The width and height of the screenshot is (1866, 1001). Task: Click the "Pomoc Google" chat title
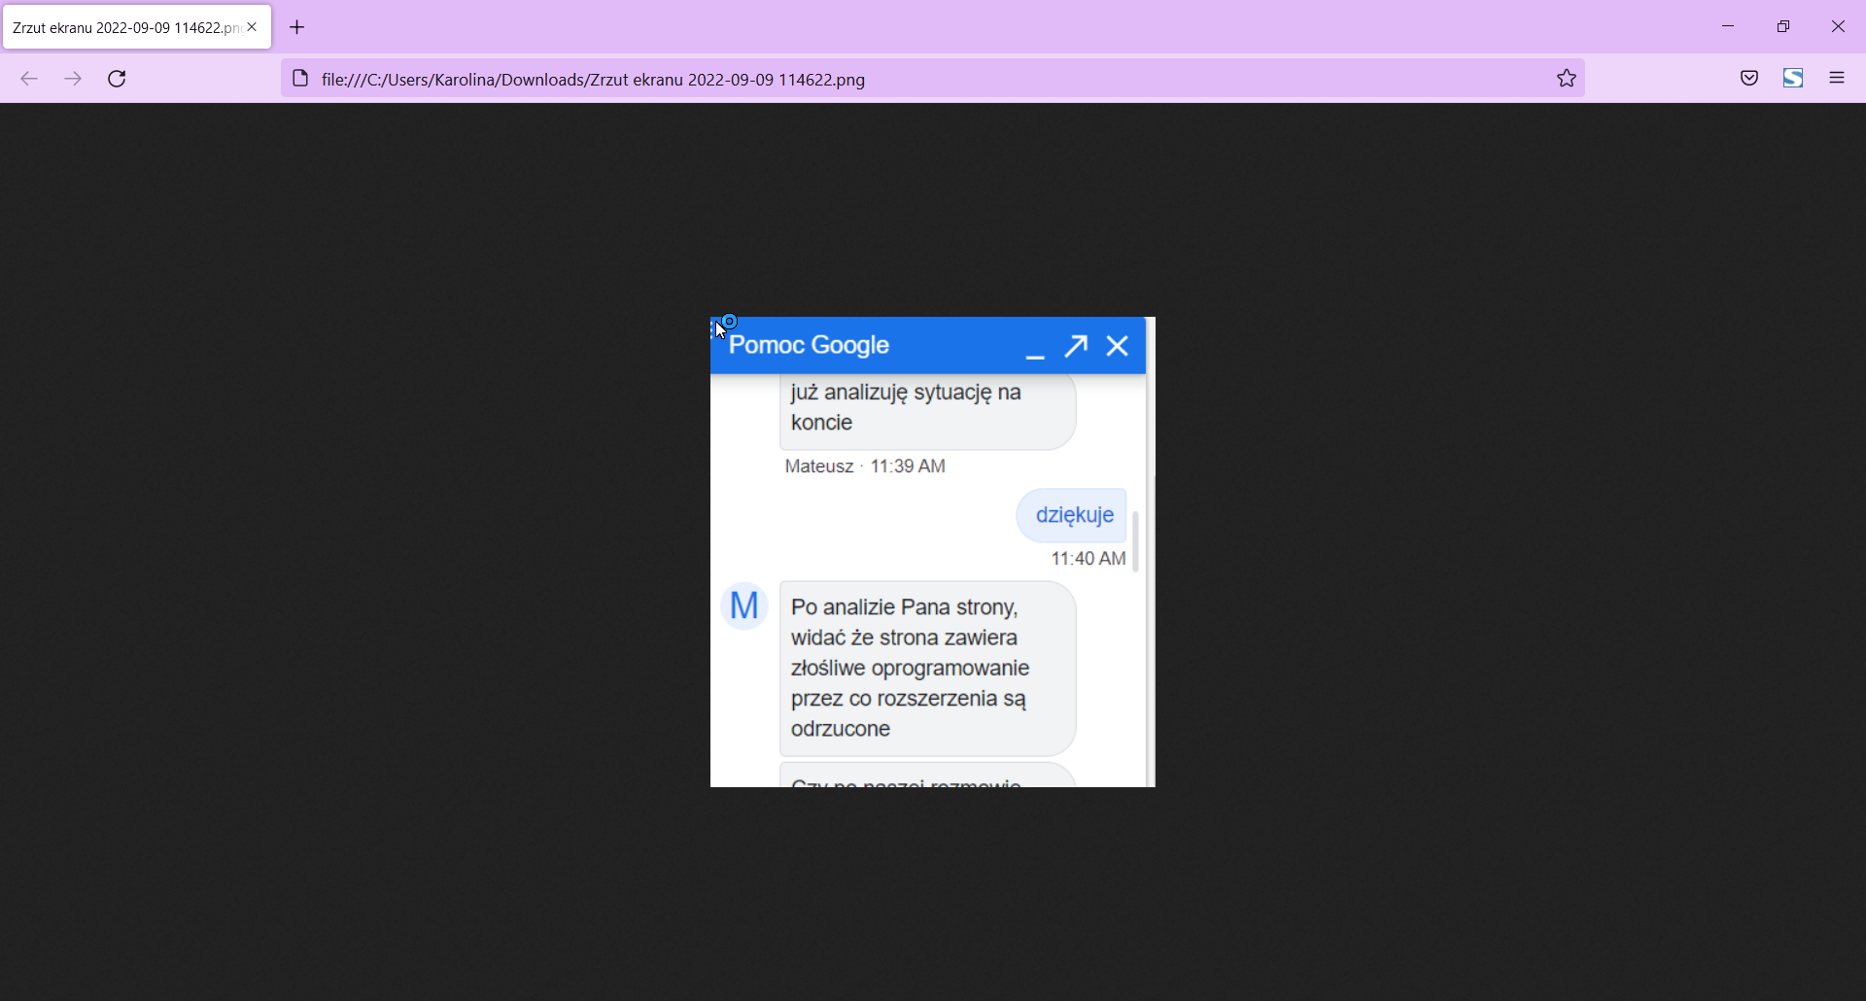[x=810, y=345]
